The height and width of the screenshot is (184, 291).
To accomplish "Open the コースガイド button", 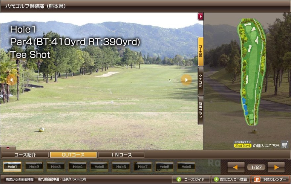I will click(191, 179).
